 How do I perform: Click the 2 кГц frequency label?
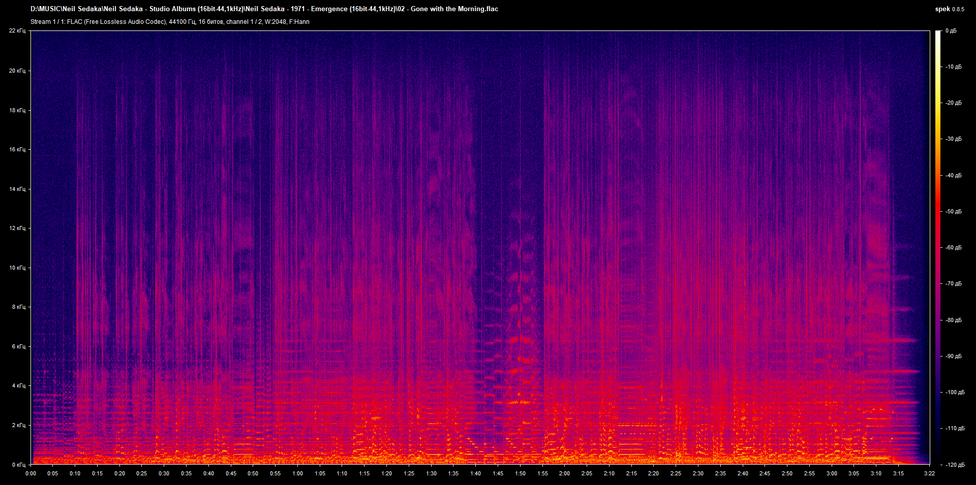pyautogui.click(x=19, y=425)
